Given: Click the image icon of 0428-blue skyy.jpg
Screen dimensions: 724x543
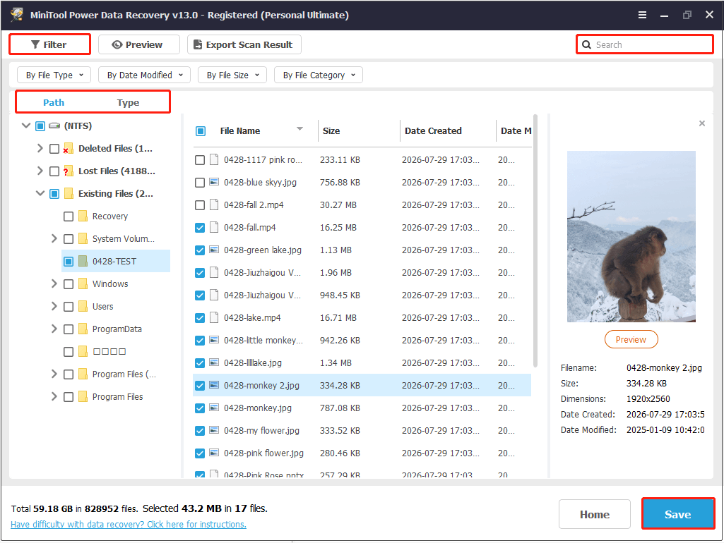Looking at the screenshot, I should tap(214, 182).
